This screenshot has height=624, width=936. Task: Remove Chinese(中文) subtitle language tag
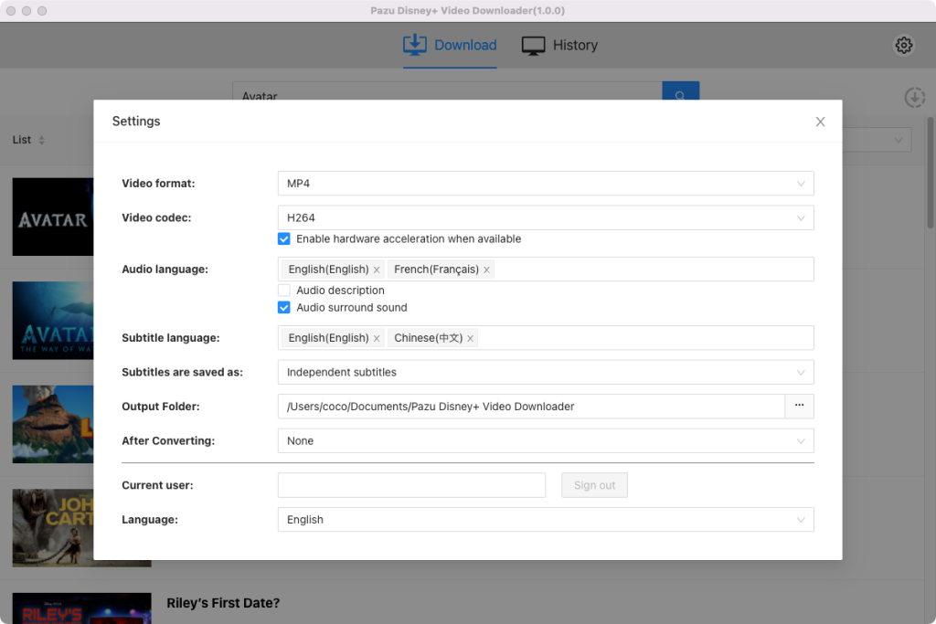coord(471,338)
